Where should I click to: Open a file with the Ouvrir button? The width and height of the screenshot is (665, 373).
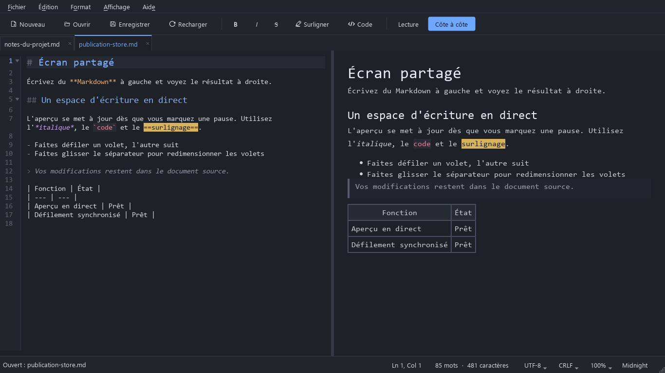(77, 24)
